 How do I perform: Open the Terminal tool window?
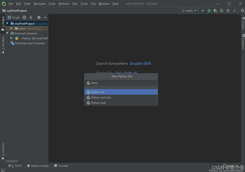(61, 166)
